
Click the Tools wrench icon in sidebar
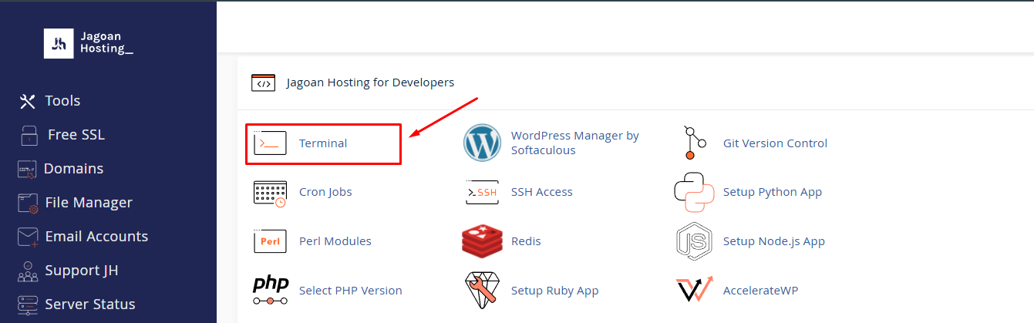tap(28, 101)
